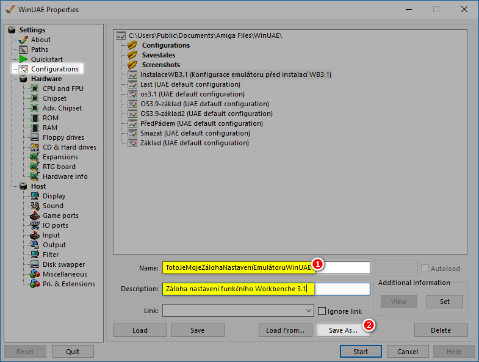Open Filter monitor icon

click(x=35, y=255)
